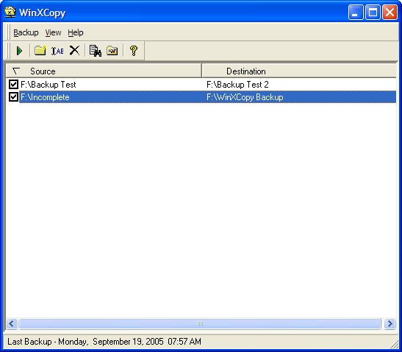Image resolution: width=402 pixels, height=352 pixels.
Task: Click the horizontal scrollbar right arrow
Action: [x=390, y=323]
